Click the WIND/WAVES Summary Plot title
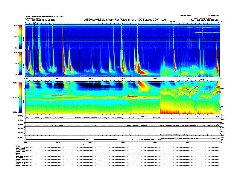Image resolution: width=237 pixels, height=183 pixels. coord(125,20)
